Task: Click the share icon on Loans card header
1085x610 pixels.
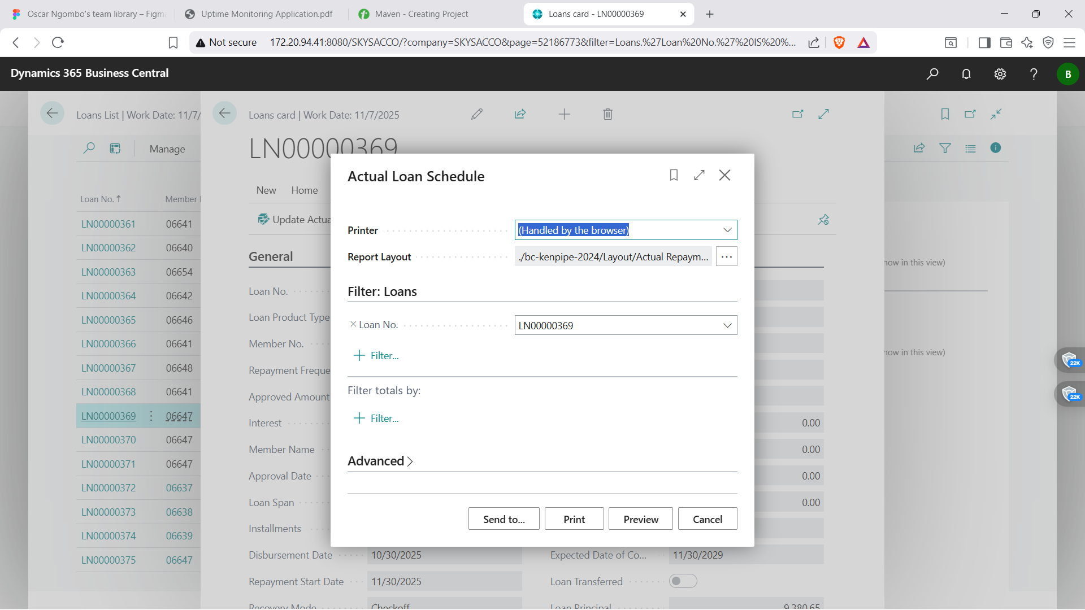Action: [520, 115]
